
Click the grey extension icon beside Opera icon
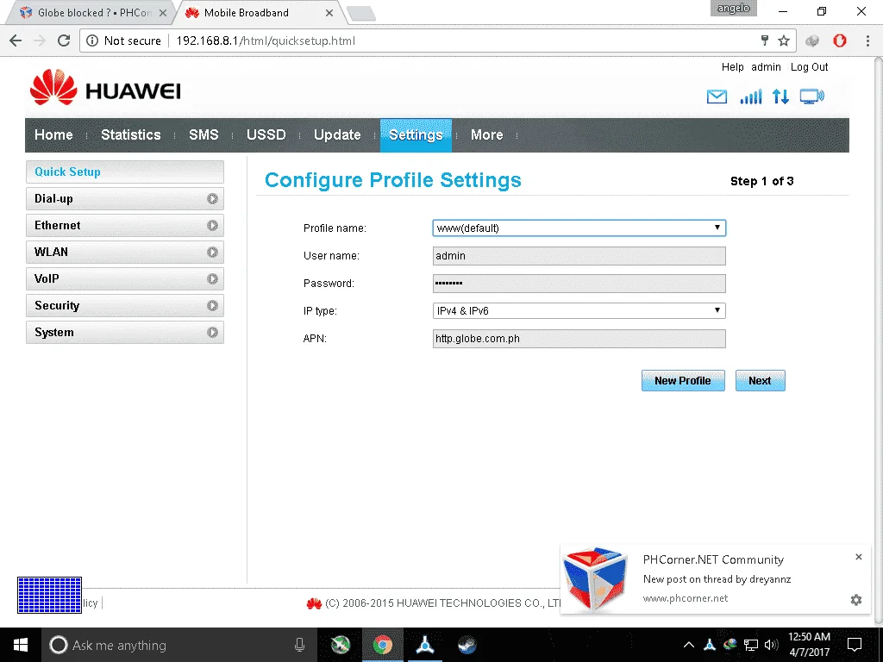[812, 41]
